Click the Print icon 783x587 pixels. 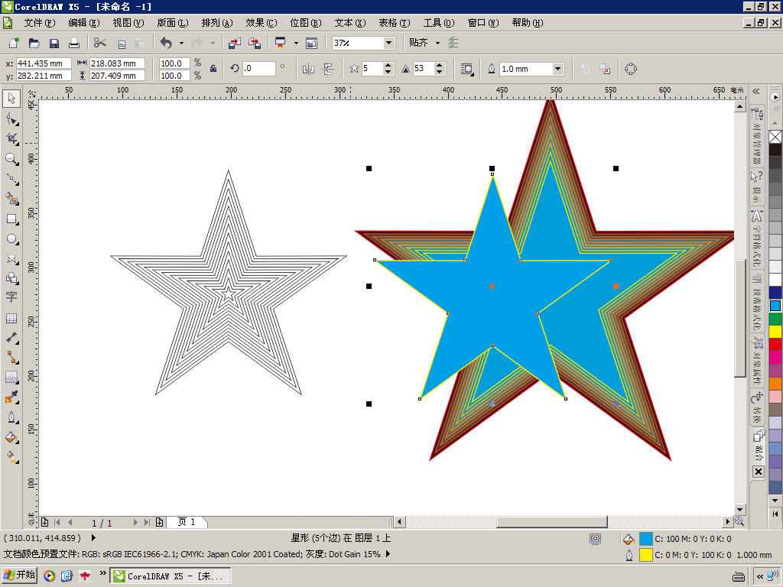(x=74, y=43)
